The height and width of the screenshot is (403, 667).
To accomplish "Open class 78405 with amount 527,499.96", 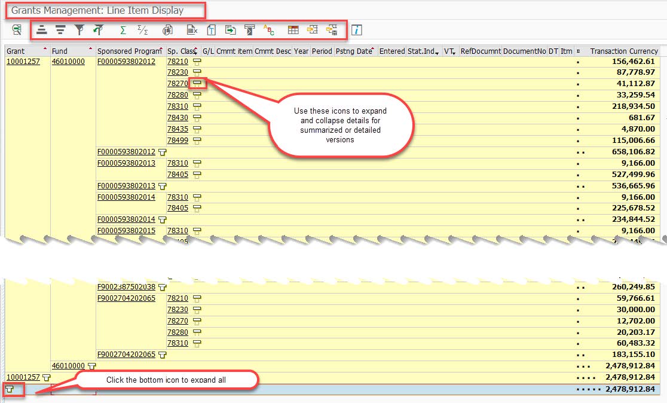I will [178, 175].
